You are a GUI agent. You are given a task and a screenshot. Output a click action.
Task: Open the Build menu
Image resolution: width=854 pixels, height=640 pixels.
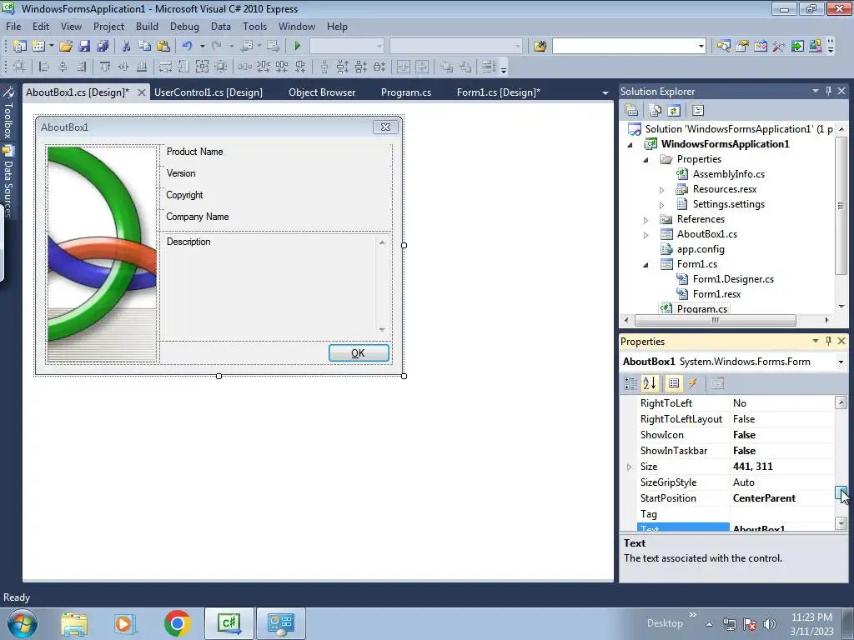point(147,26)
